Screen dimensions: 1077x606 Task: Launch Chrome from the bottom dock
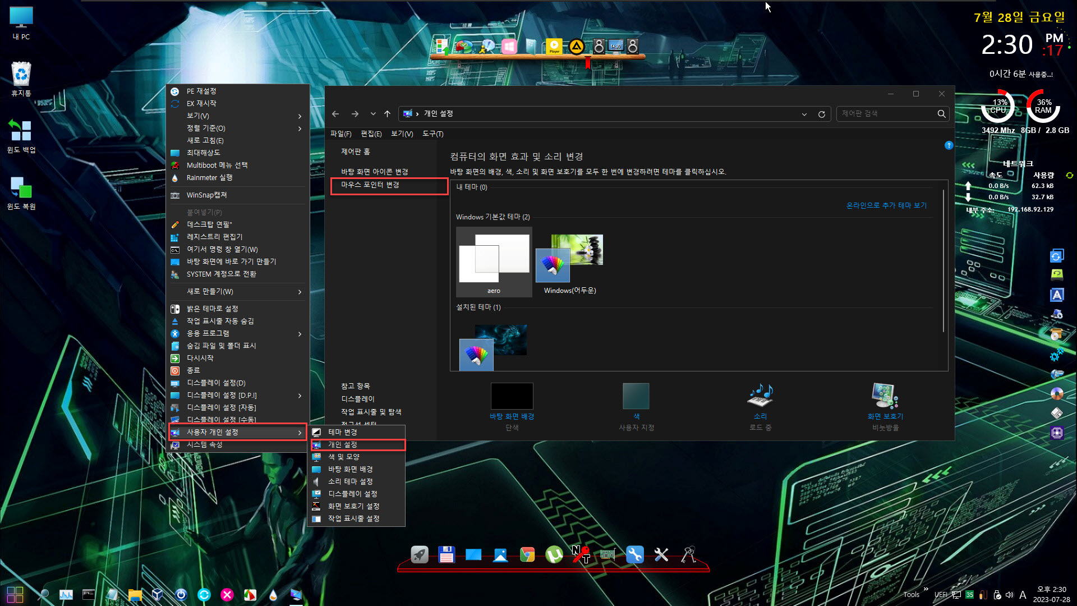(527, 554)
